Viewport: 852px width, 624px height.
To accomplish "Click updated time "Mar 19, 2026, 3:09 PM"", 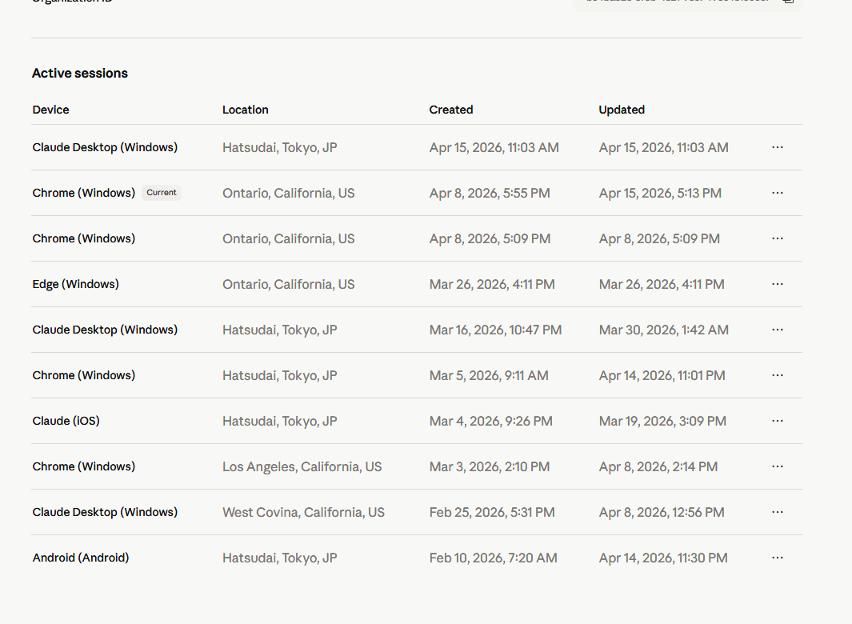I will point(662,422).
